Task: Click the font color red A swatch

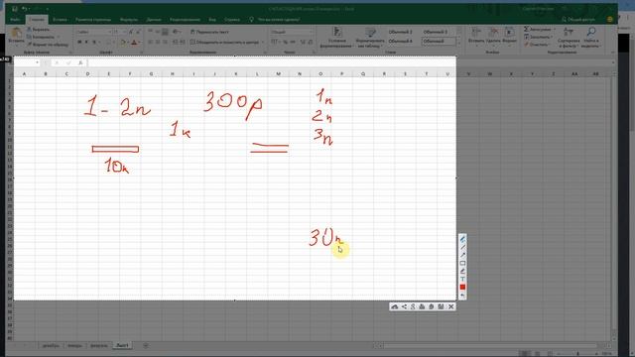Action: (x=134, y=42)
